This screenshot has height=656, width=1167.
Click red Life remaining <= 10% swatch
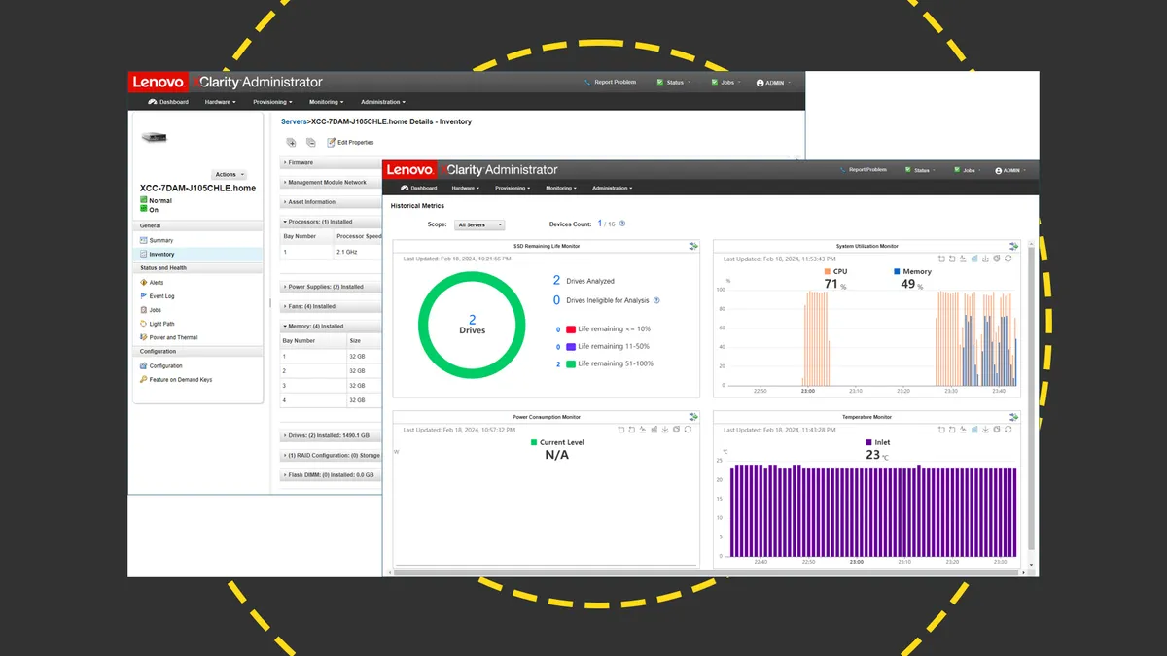pos(571,329)
